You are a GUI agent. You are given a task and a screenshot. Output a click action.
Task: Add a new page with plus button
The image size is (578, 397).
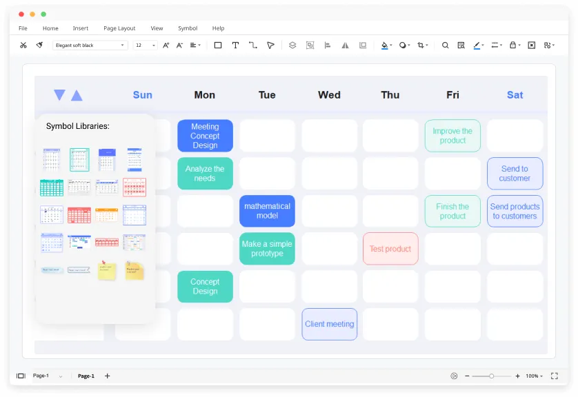point(107,376)
